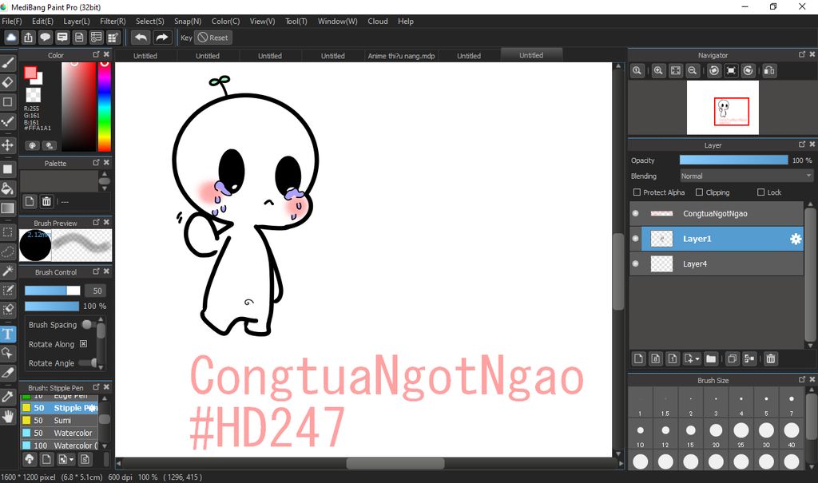Select the Gradient tool

pos(8,208)
